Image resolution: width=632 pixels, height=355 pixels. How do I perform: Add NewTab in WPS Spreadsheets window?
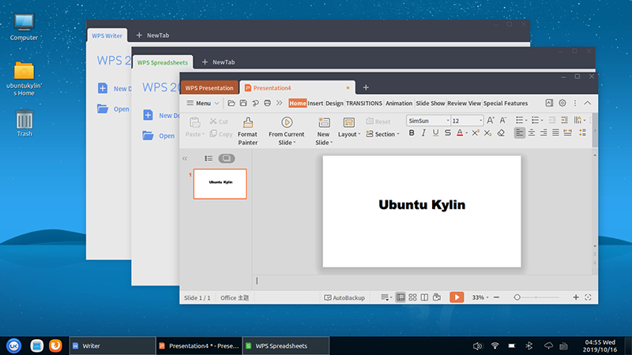pyautogui.click(x=218, y=62)
